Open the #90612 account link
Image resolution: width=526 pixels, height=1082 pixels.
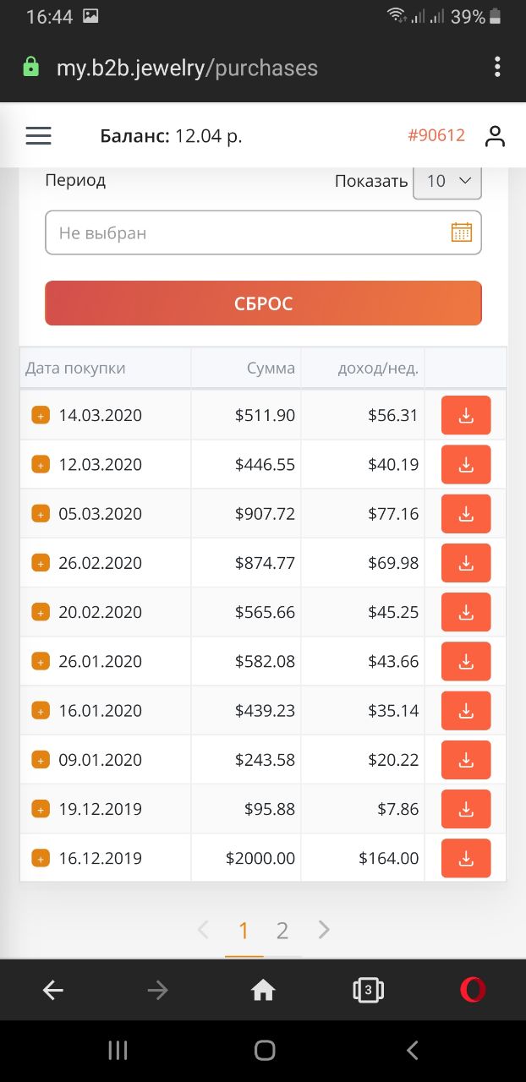pos(436,135)
